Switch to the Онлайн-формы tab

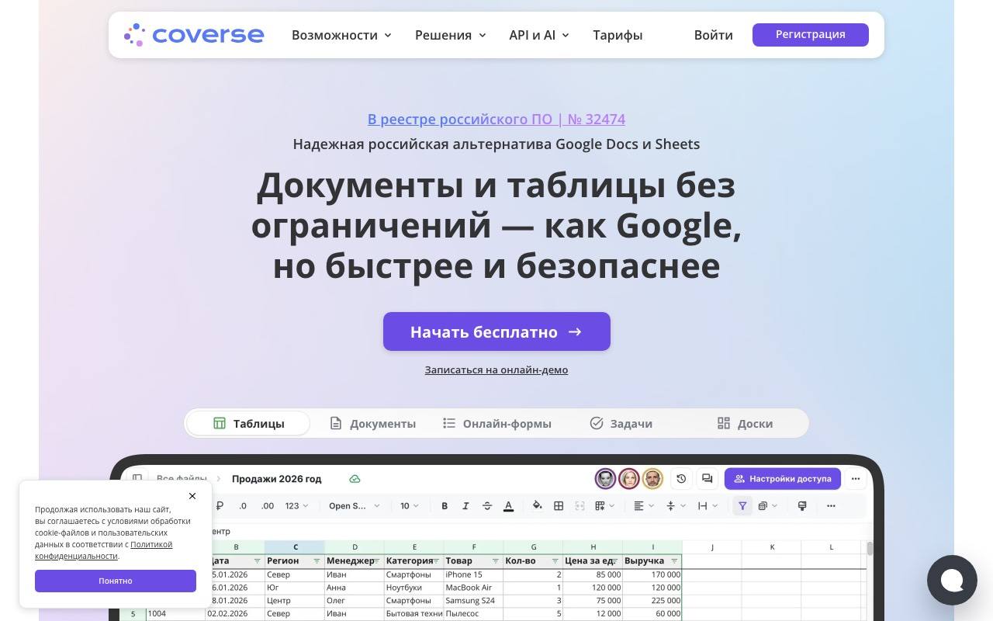coord(497,424)
